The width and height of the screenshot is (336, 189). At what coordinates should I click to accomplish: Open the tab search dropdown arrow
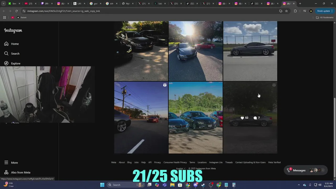pyautogui.click(x=3, y=4)
